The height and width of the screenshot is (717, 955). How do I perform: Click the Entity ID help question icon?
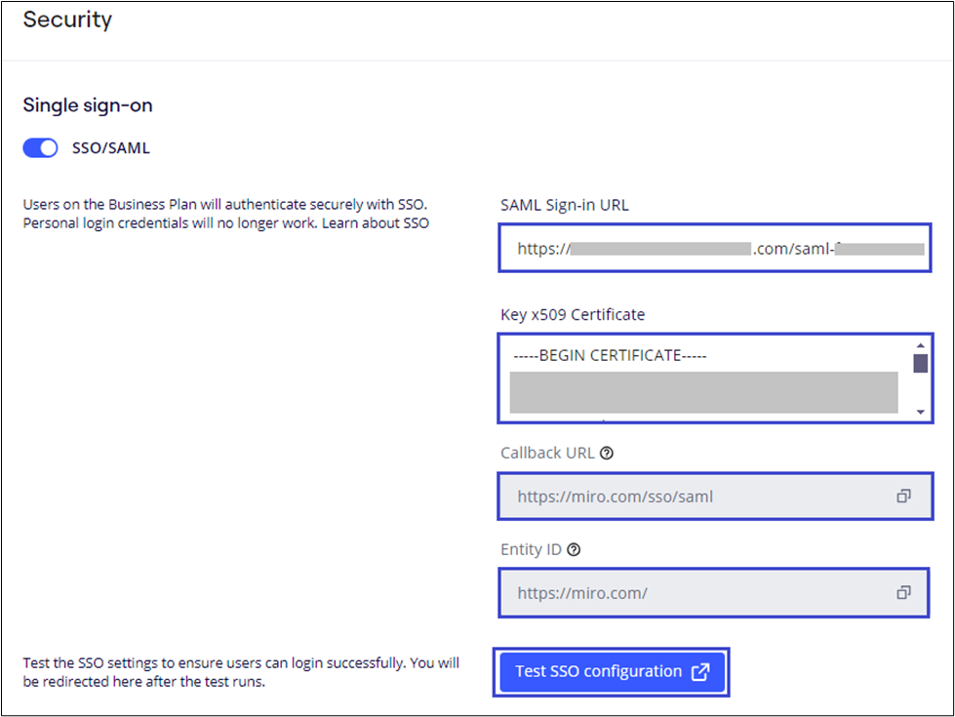[x=574, y=549]
